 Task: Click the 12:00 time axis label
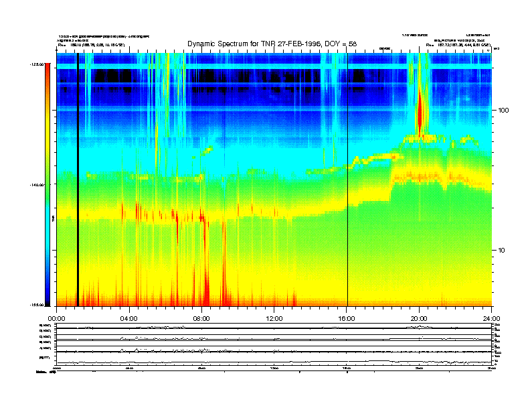tap(274, 319)
